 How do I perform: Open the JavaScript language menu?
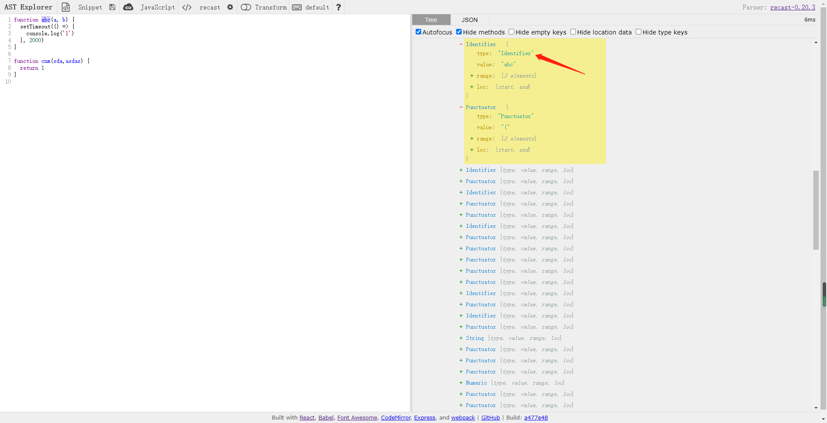[158, 7]
